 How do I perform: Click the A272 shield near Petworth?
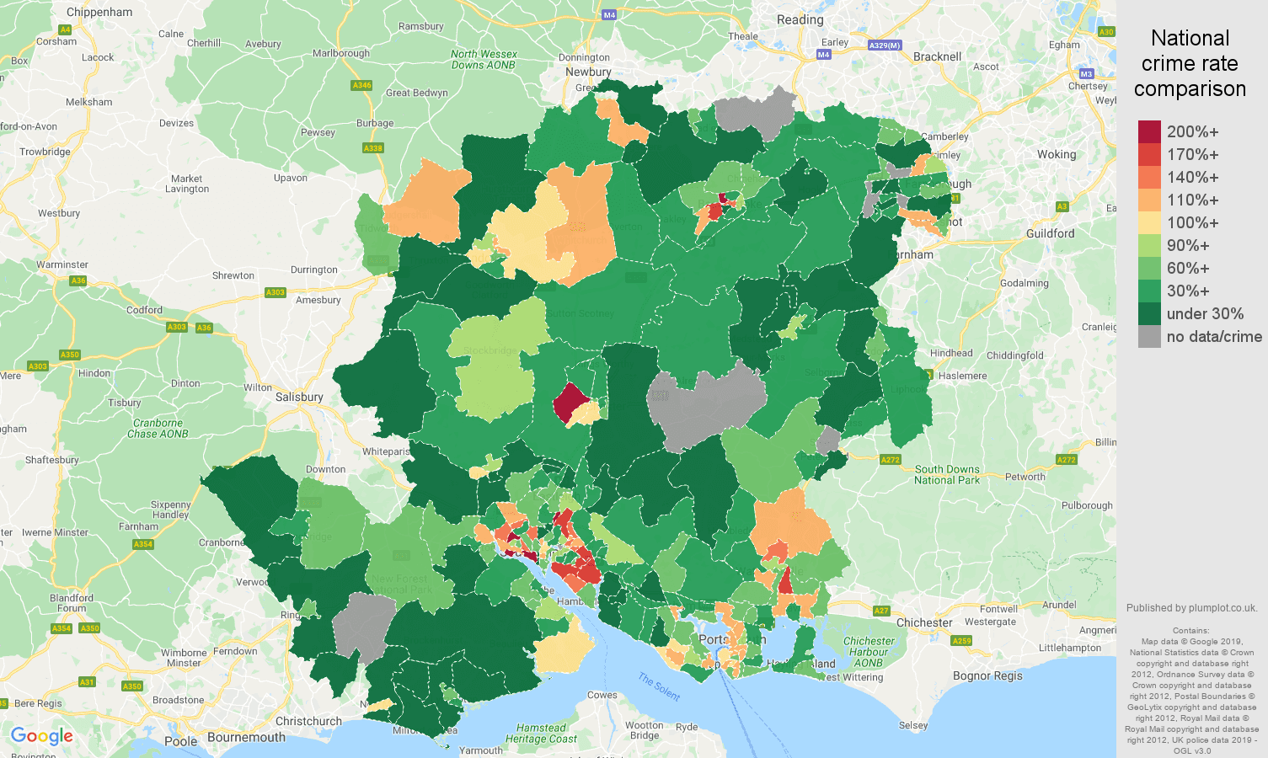tap(1067, 460)
